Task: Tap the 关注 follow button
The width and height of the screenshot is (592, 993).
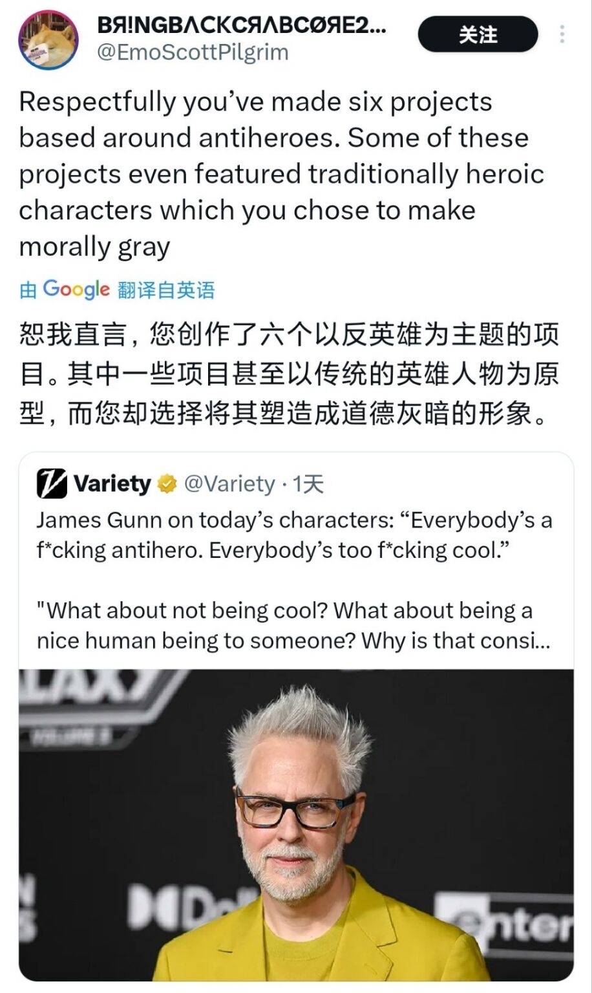Action: [x=478, y=34]
